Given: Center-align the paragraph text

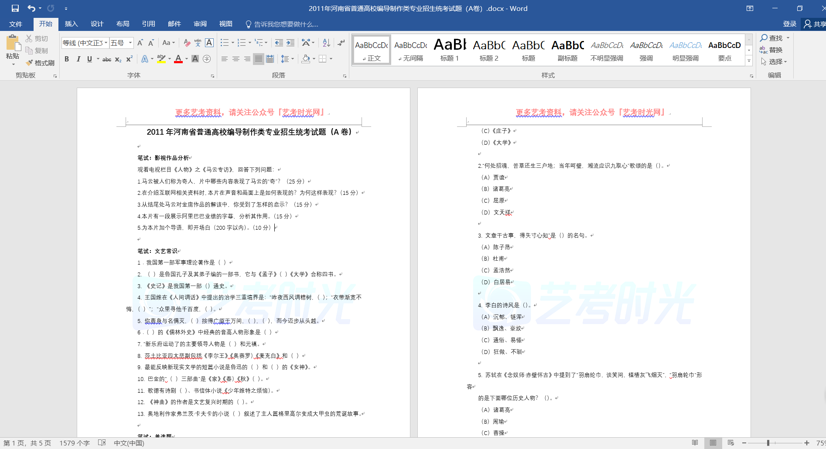Looking at the screenshot, I should [236, 59].
